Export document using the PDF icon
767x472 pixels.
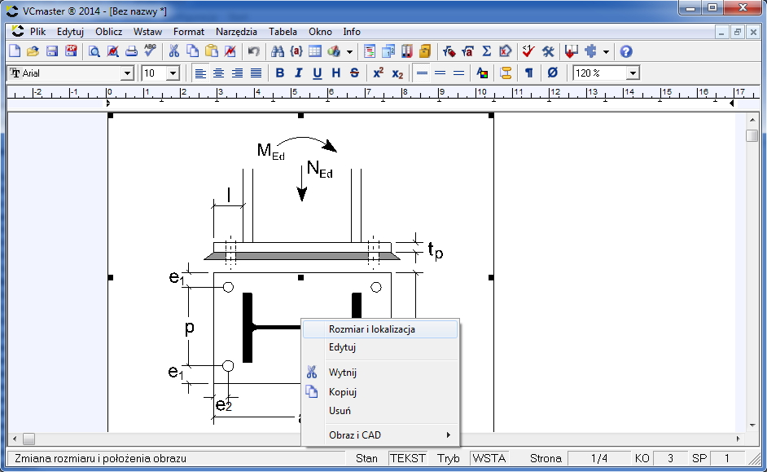71,51
